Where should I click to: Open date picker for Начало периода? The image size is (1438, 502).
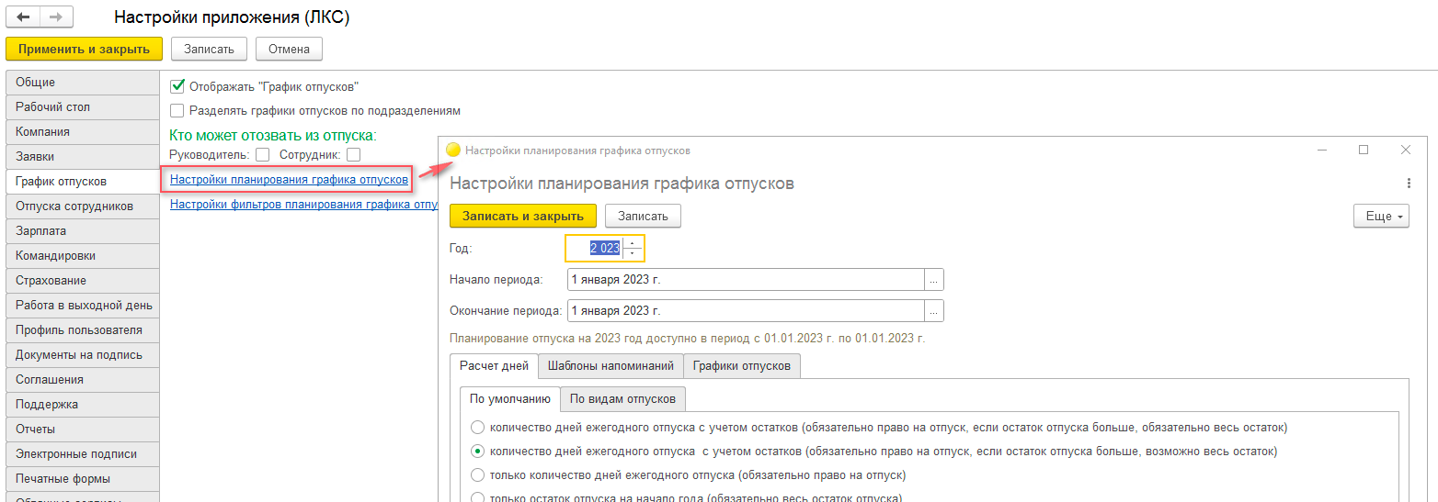click(x=934, y=280)
